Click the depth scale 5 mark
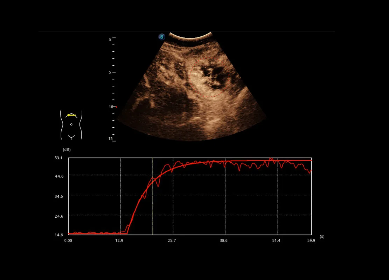 pyautogui.click(x=110, y=72)
